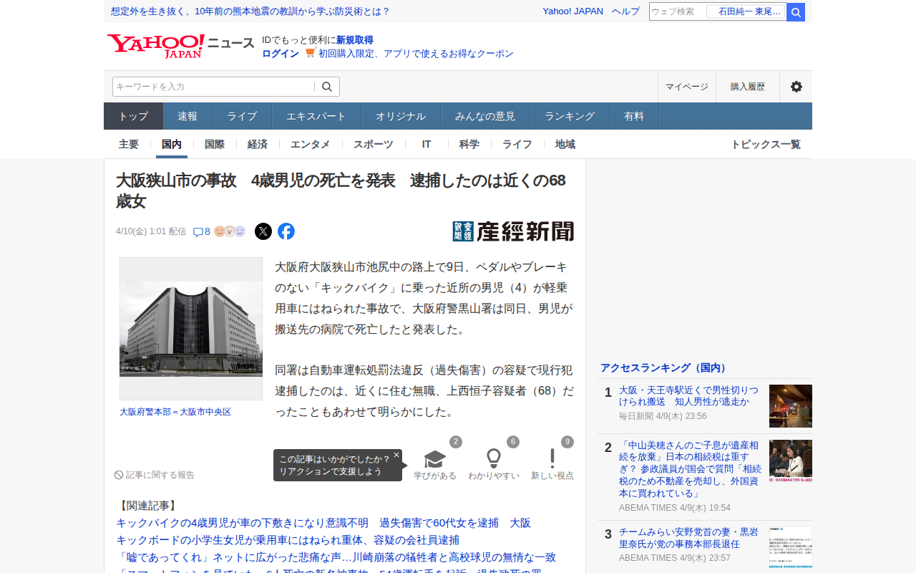Screen dimensions: 916x573
Task: Select the 国内 category
Action: pos(172,144)
